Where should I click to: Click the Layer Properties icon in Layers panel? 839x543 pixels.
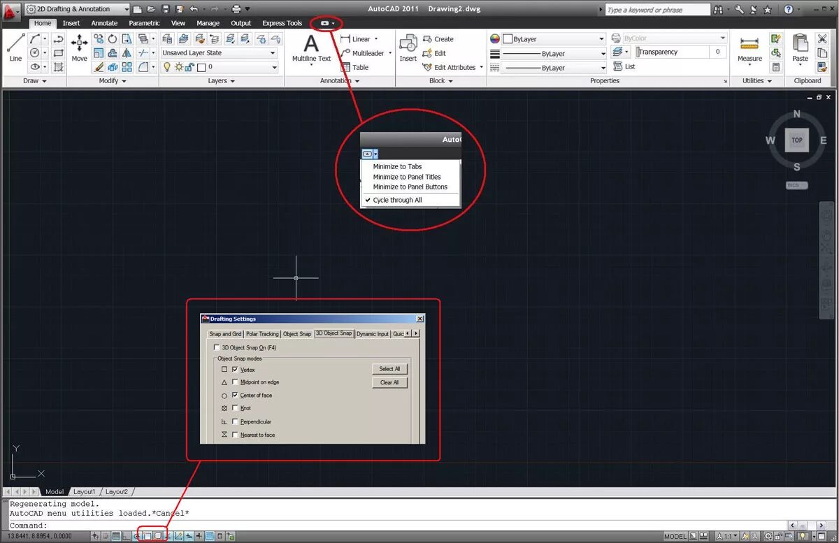click(168, 39)
